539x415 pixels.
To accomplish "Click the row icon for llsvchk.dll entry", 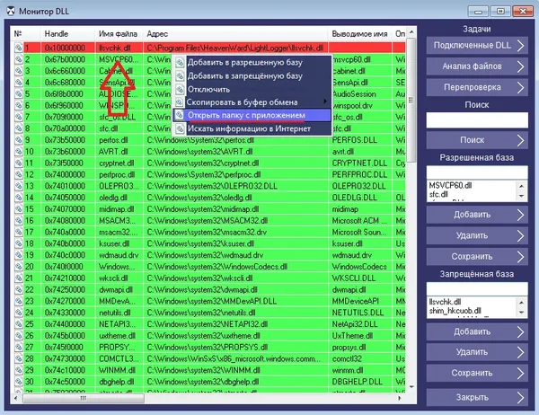I will 18,49.
